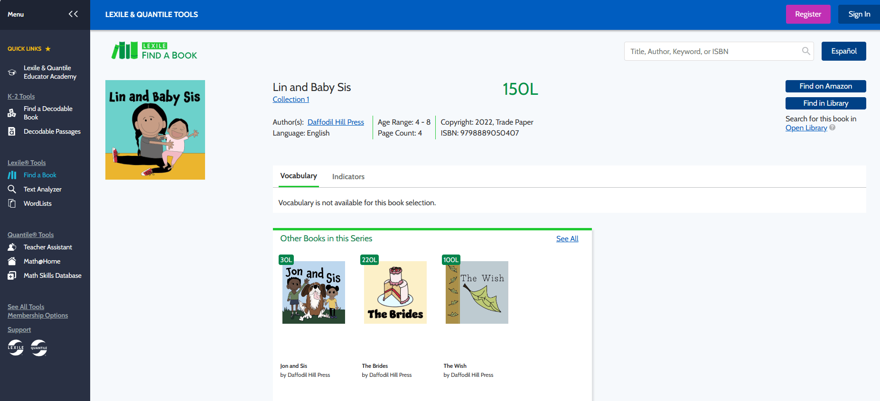This screenshot has width=880, height=401.
Task: Click the Find a Decodable Book icon
Action: [x=12, y=113]
